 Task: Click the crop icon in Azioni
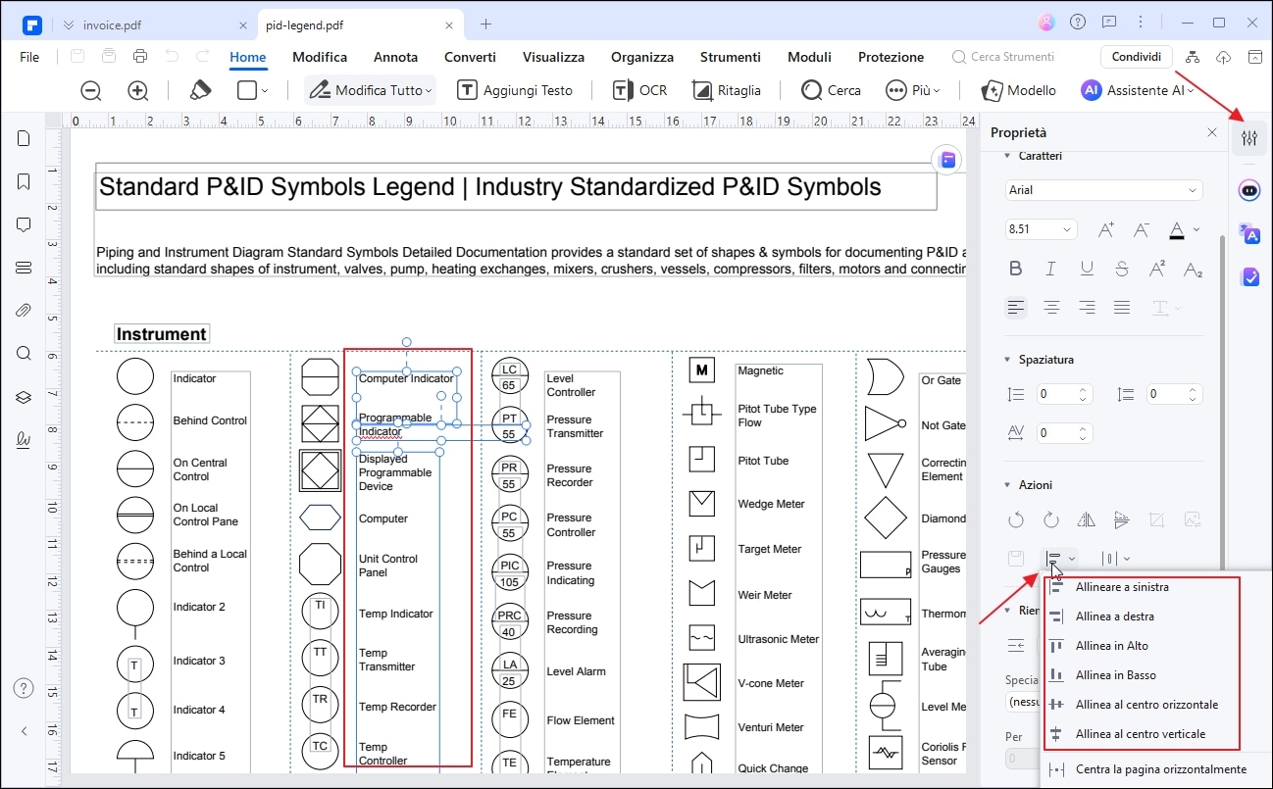point(1157,519)
